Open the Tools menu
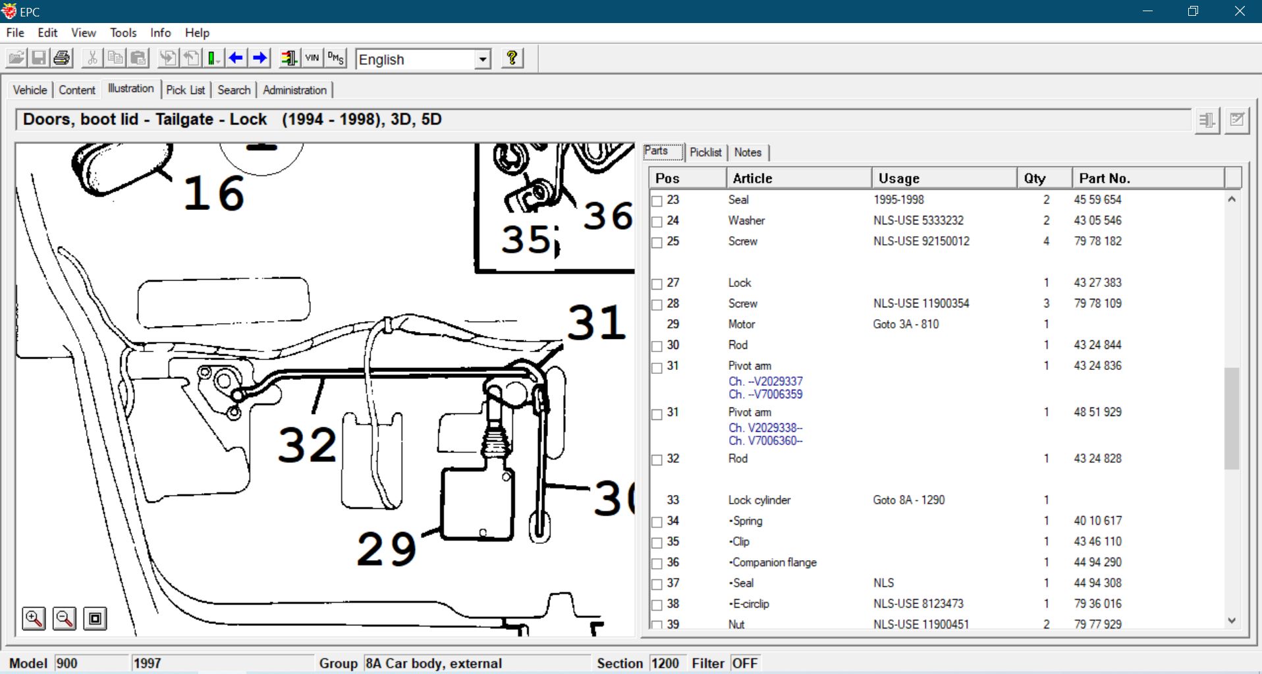Viewport: 1262px width, 674px height. tap(123, 32)
